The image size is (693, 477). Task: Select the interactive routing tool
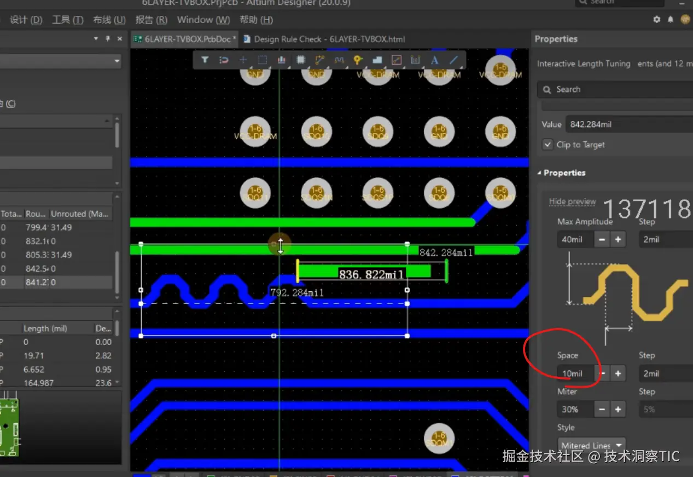[320, 60]
